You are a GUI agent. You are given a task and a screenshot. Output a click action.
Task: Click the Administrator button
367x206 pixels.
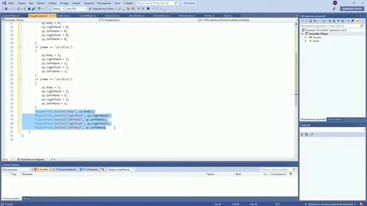click(352, 9)
